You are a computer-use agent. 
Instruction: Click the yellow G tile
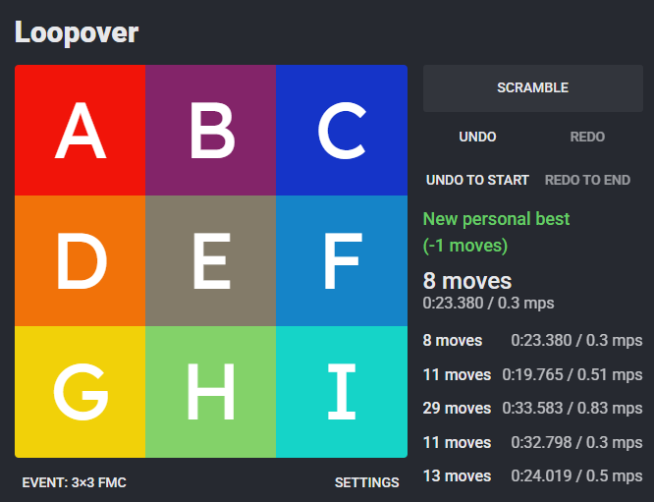click(x=81, y=392)
